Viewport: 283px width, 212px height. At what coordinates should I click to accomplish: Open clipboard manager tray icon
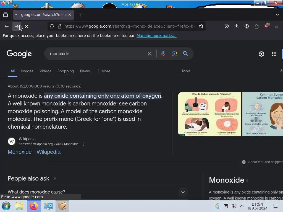pyautogui.click(x=226, y=206)
